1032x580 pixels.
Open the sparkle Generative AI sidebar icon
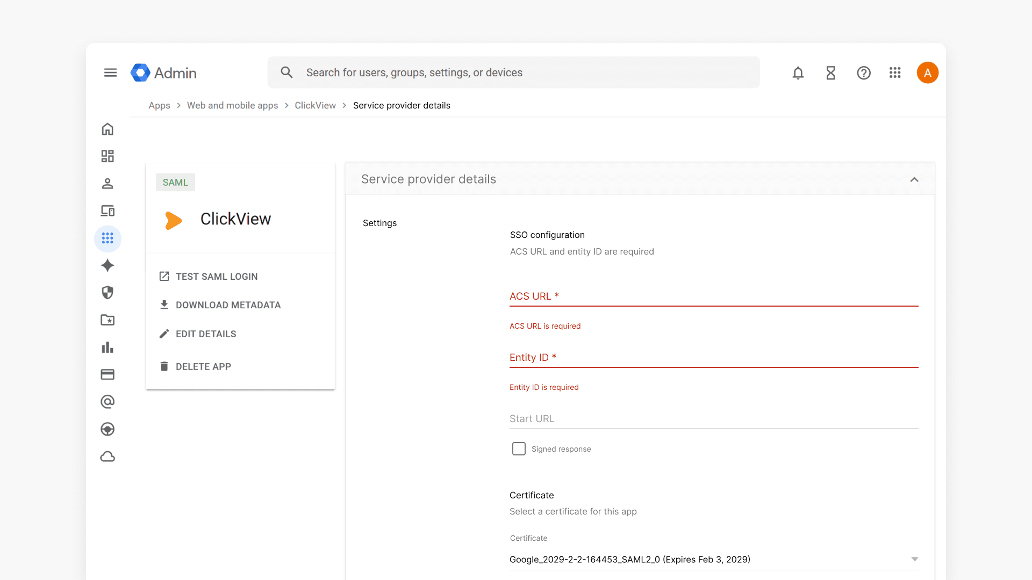(x=107, y=265)
